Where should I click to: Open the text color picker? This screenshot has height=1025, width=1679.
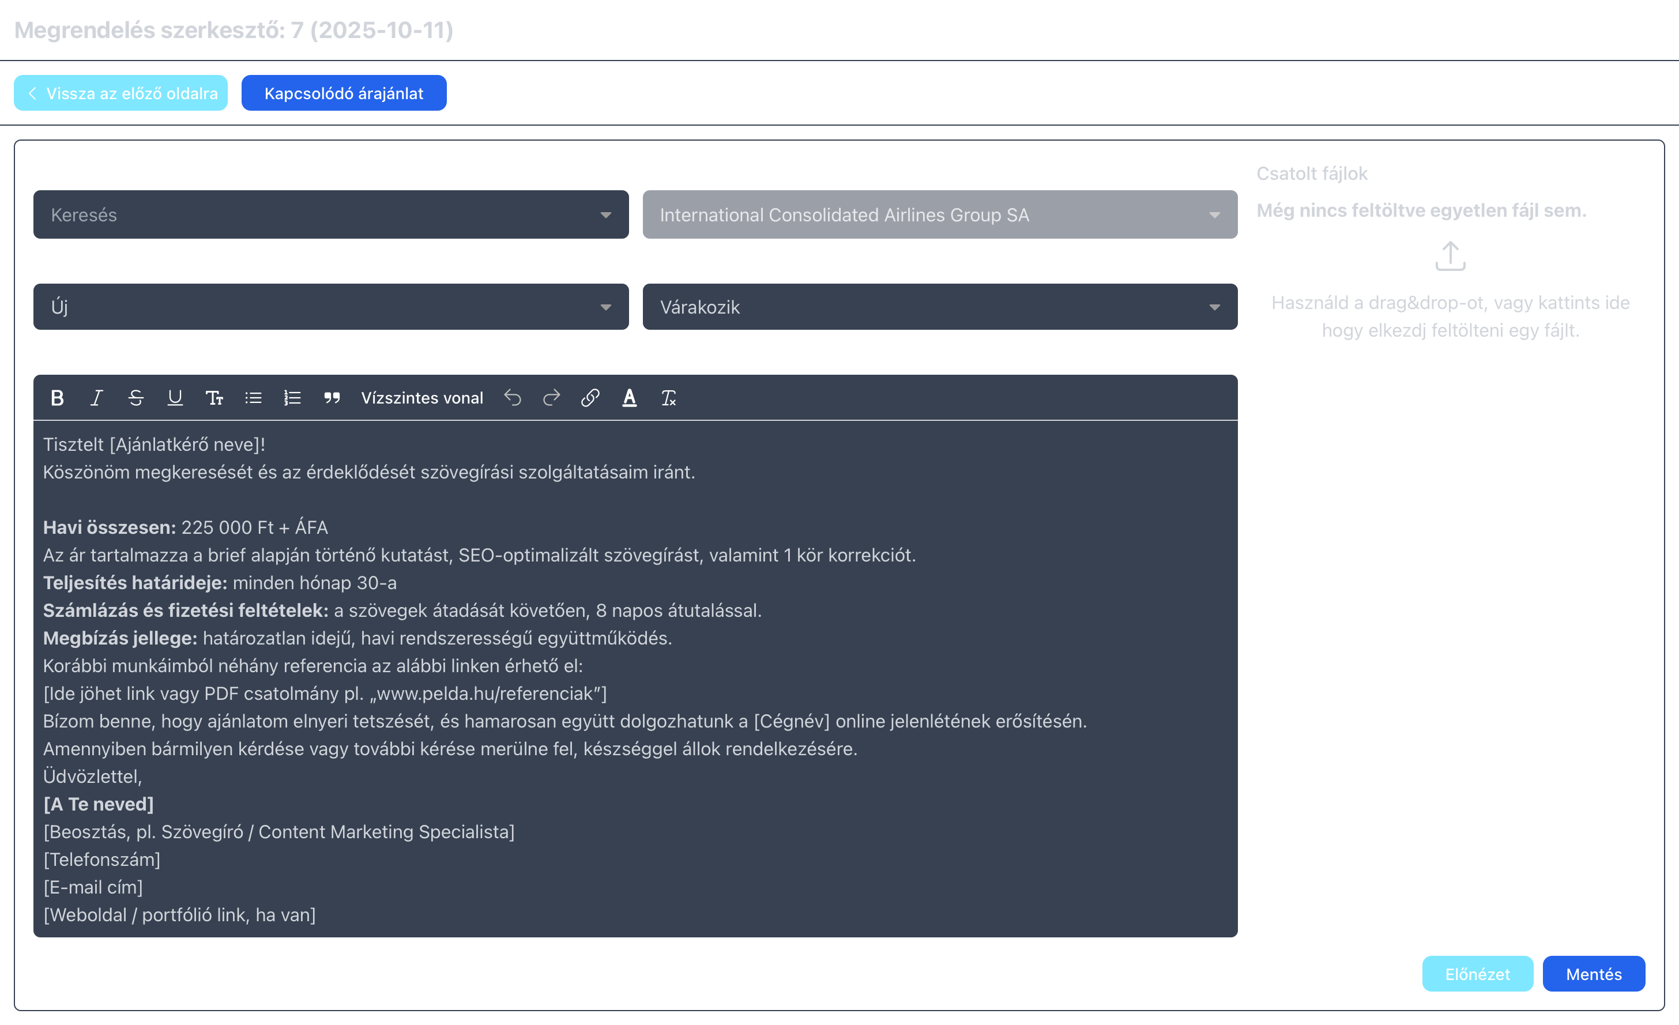tap(630, 398)
